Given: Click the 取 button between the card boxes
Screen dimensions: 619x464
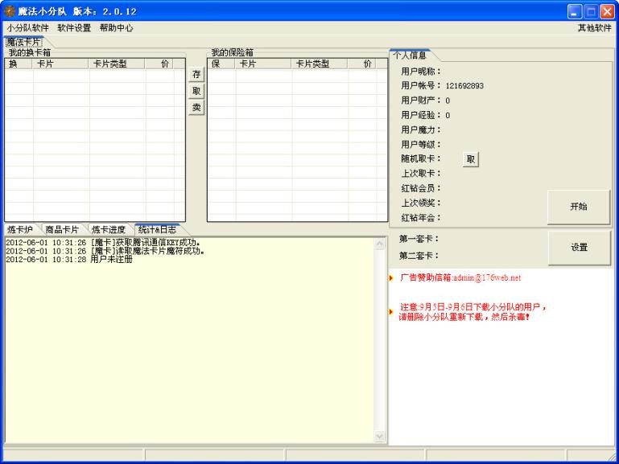Looking at the screenshot, I should click(x=196, y=91).
